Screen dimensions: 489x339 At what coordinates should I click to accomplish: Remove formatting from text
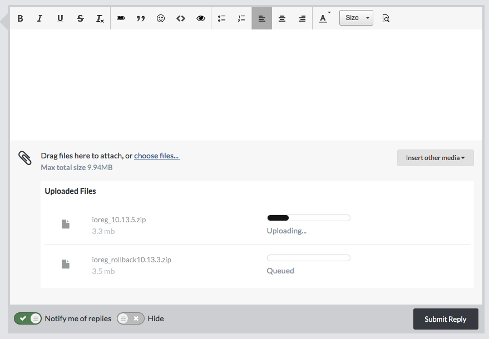coord(100,18)
